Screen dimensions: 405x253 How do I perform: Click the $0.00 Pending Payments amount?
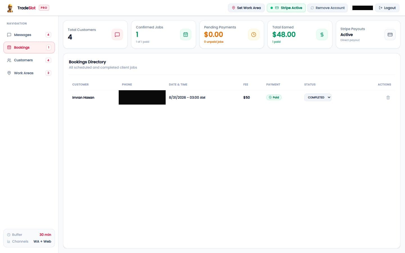click(x=213, y=35)
